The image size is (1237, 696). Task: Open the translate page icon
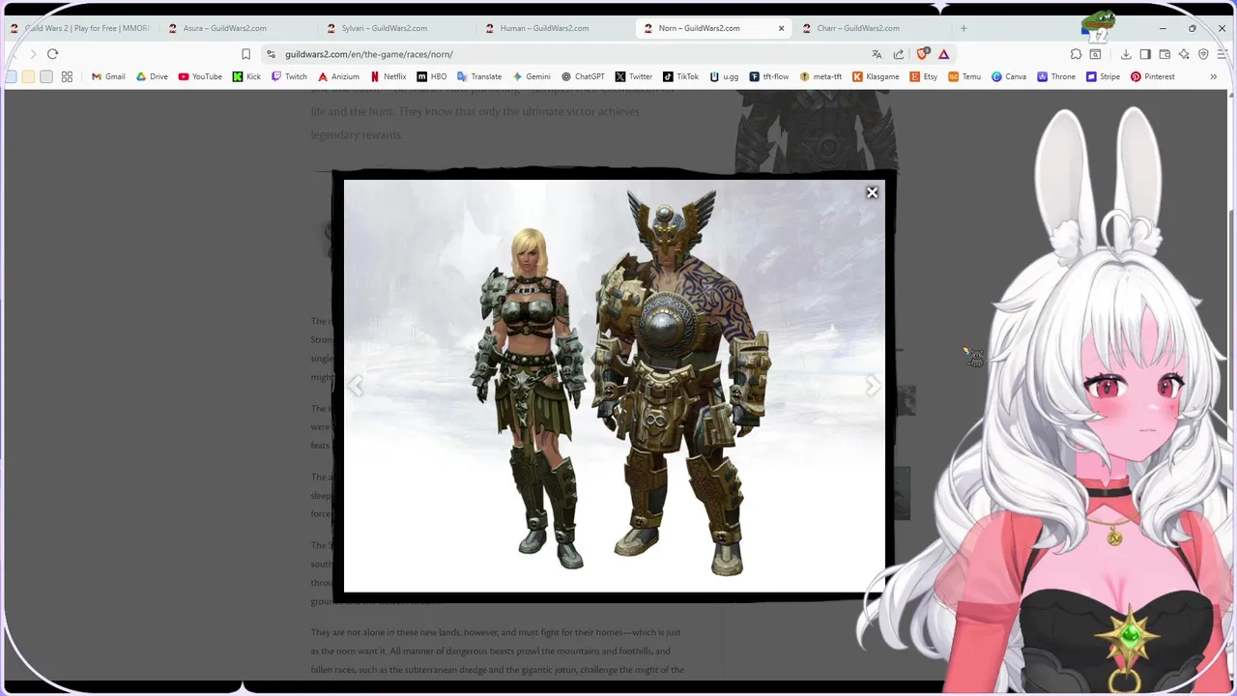[877, 54]
